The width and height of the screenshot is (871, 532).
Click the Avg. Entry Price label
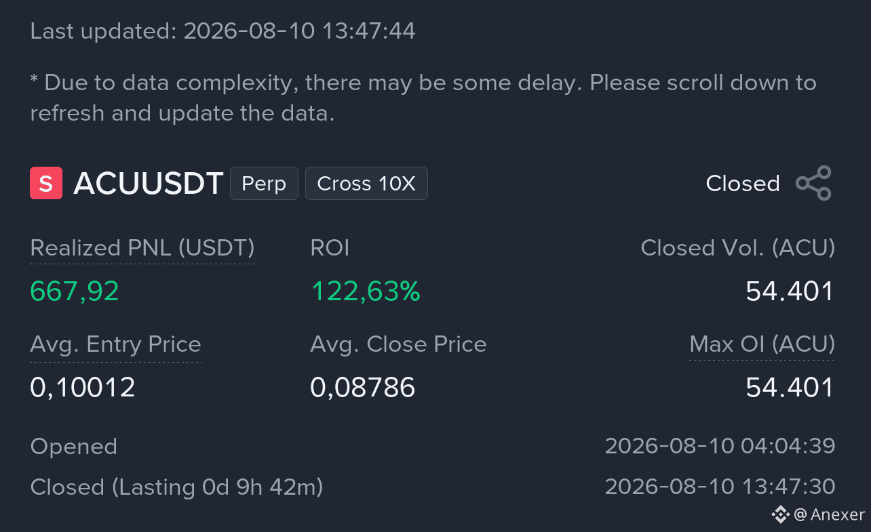tap(116, 344)
